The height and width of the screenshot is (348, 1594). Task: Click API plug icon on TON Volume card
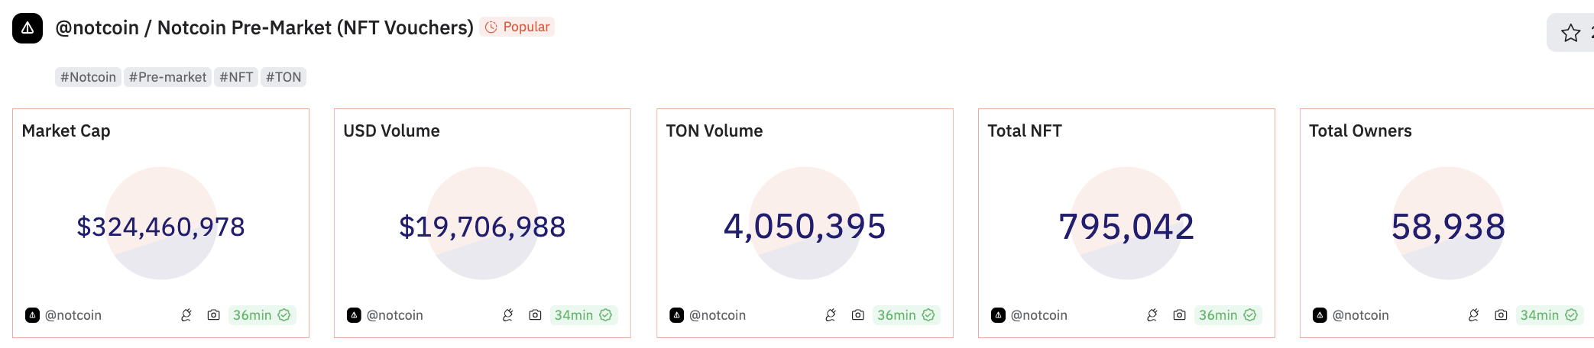click(831, 315)
